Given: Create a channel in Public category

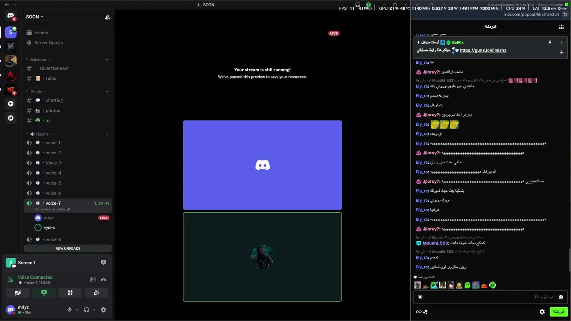Looking at the screenshot, I should pyautogui.click(x=107, y=92).
